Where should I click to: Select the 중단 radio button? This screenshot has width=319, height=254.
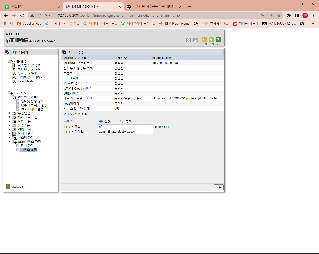pos(122,121)
